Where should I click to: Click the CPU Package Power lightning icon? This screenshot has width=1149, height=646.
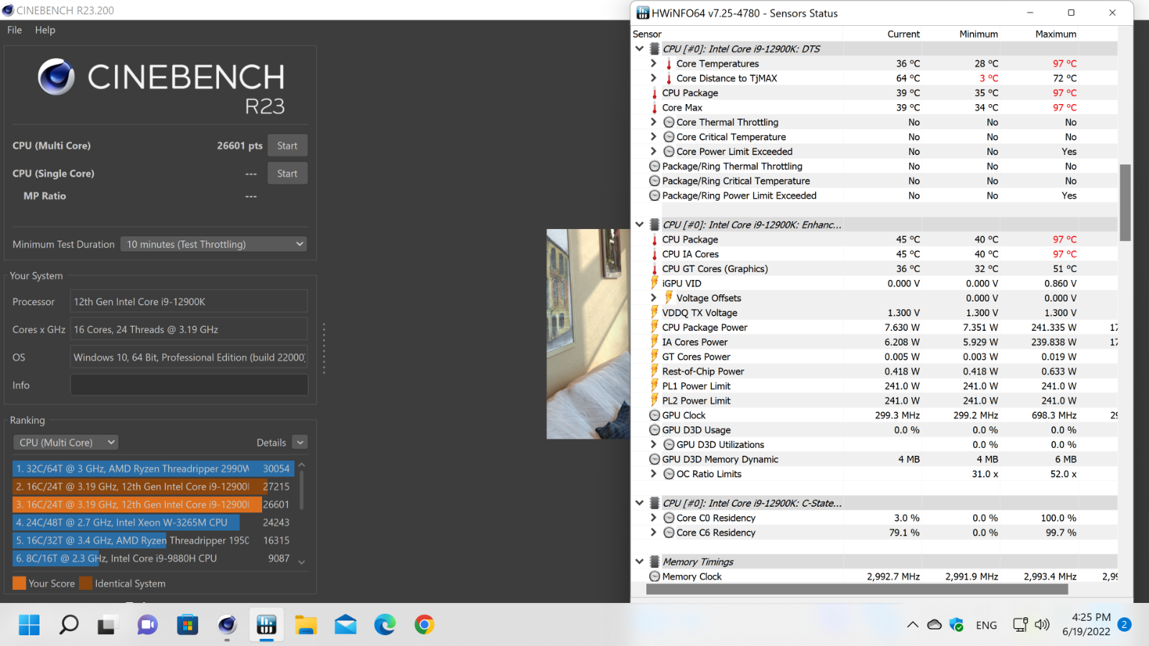pos(654,327)
